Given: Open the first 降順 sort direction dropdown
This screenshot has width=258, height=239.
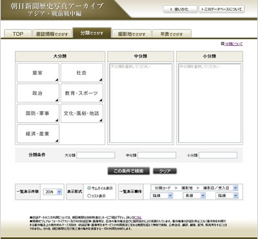Looking at the screenshot, I should 161,196.
